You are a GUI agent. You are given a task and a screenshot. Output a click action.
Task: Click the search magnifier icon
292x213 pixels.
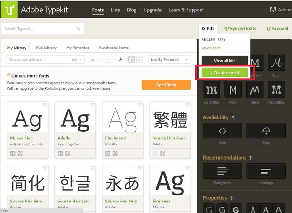click(78, 28)
